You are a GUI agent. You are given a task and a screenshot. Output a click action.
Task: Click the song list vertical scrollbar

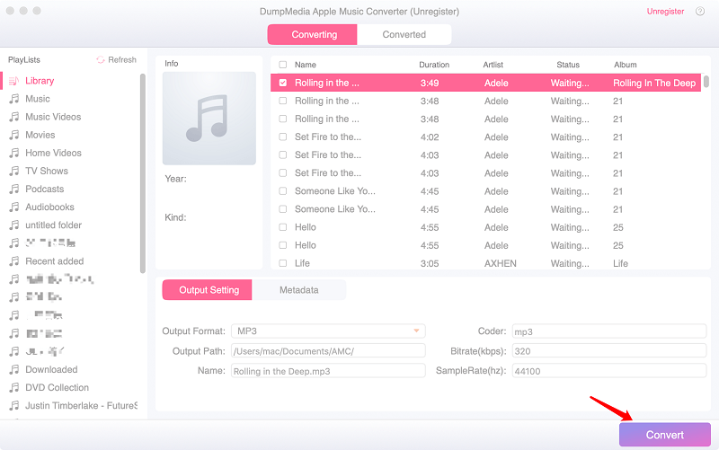(x=706, y=83)
